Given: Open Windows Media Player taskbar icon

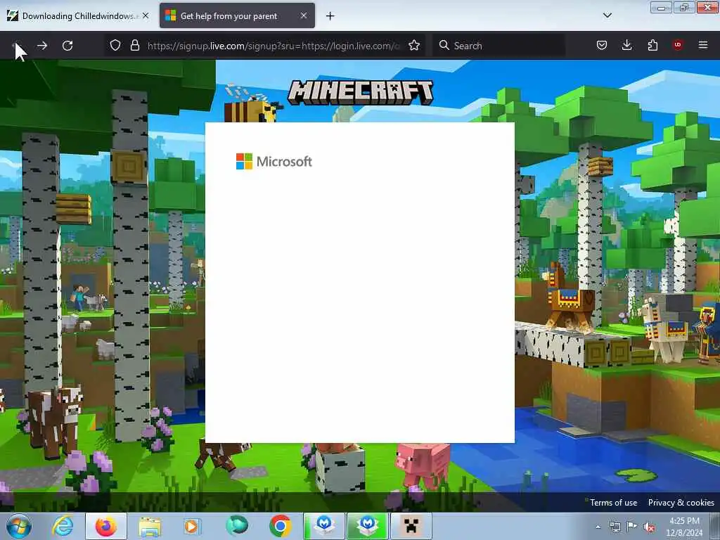Looking at the screenshot, I should (191, 526).
